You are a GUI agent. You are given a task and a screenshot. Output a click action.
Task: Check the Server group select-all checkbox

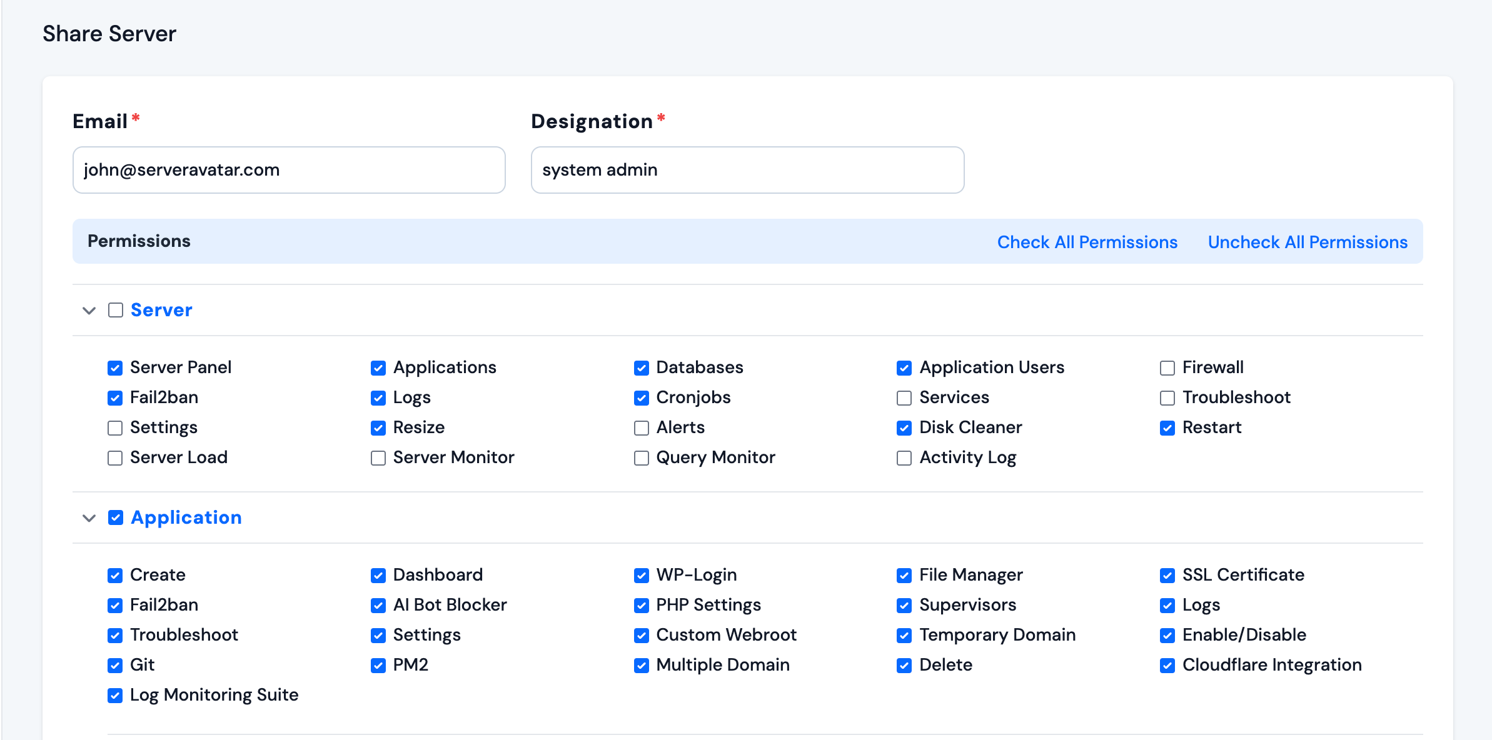click(x=116, y=310)
